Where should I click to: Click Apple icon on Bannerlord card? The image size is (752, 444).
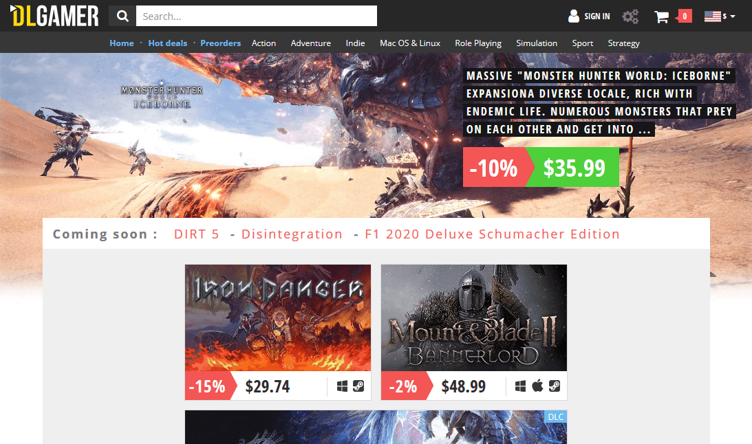pyautogui.click(x=537, y=386)
